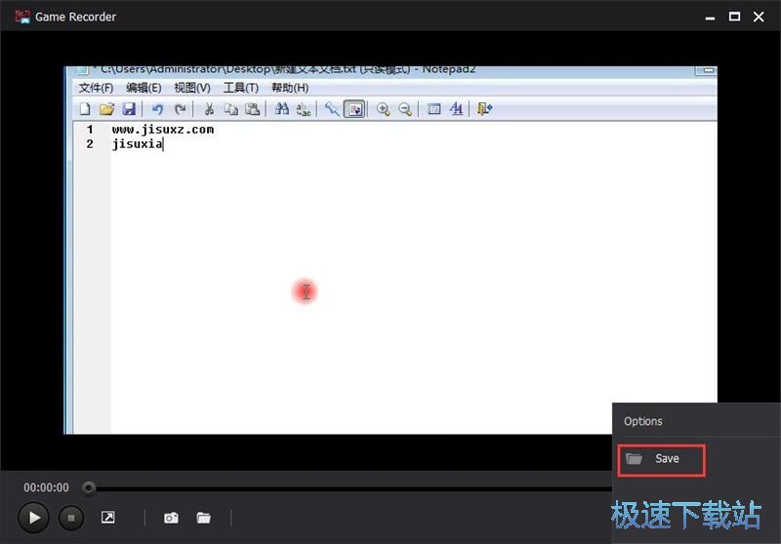Open the 帮助(H) menu in Notepad2
This screenshot has height=544, width=781.
[x=289, y=88]
